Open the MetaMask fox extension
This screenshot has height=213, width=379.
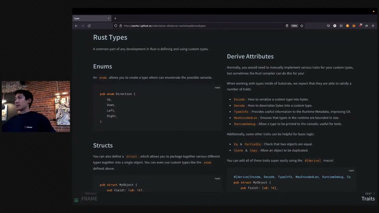tap(354, 26)
